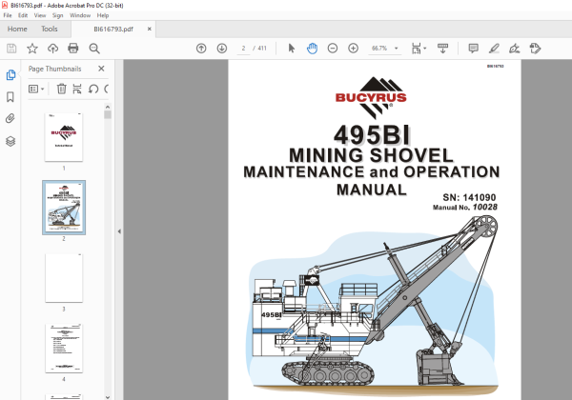Bookmark file with the star icon
The width and height of the screenshot is (572, 400).
click(x=32, y=48)
